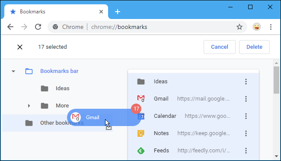Reload the bookmarks page

[x=38, y=27]
